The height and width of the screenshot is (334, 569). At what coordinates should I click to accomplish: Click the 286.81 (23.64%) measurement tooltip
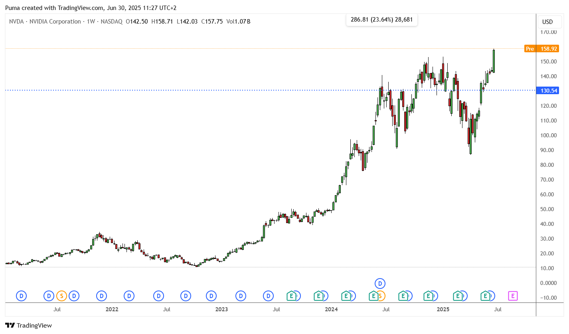382,19
